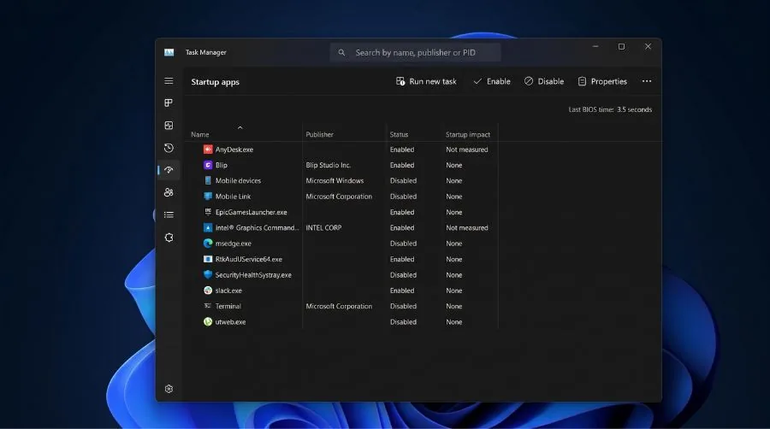
Task: Open Task Manager settings gear
Action: (169, 389)
